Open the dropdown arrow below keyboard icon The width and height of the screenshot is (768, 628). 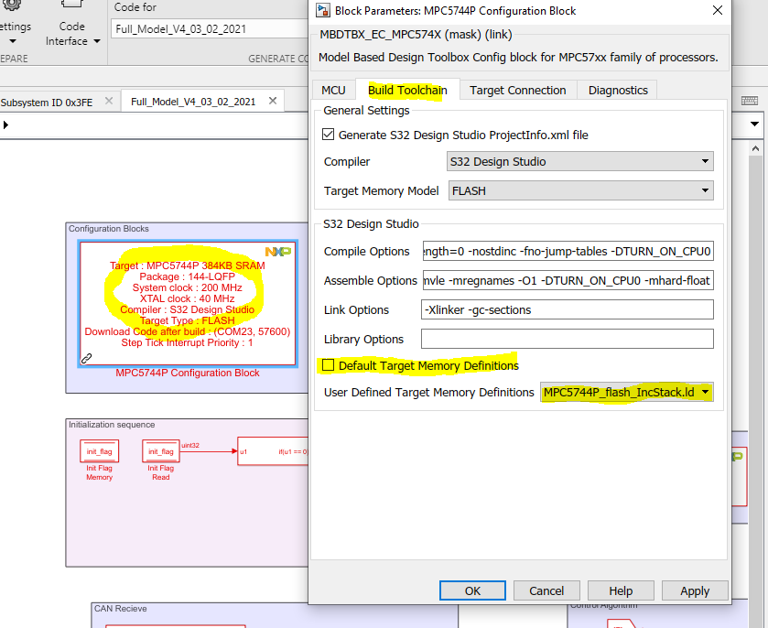(755, 125)
